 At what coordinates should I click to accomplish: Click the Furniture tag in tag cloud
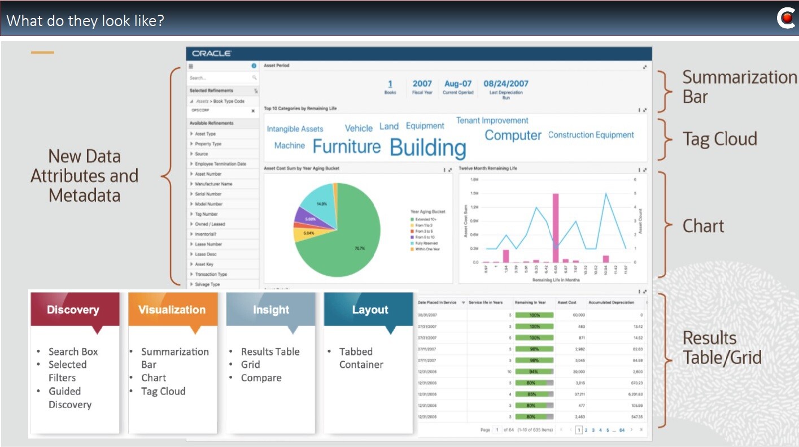(x=346, y=147)
